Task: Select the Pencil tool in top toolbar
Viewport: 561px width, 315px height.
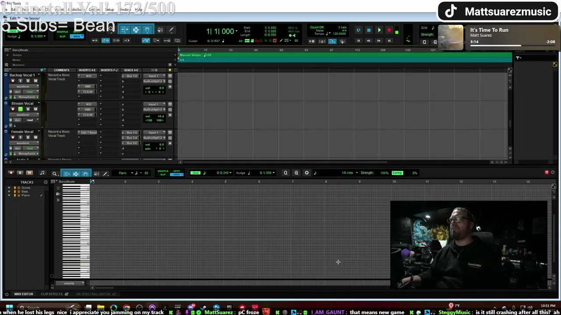Action: coord(171,30)
